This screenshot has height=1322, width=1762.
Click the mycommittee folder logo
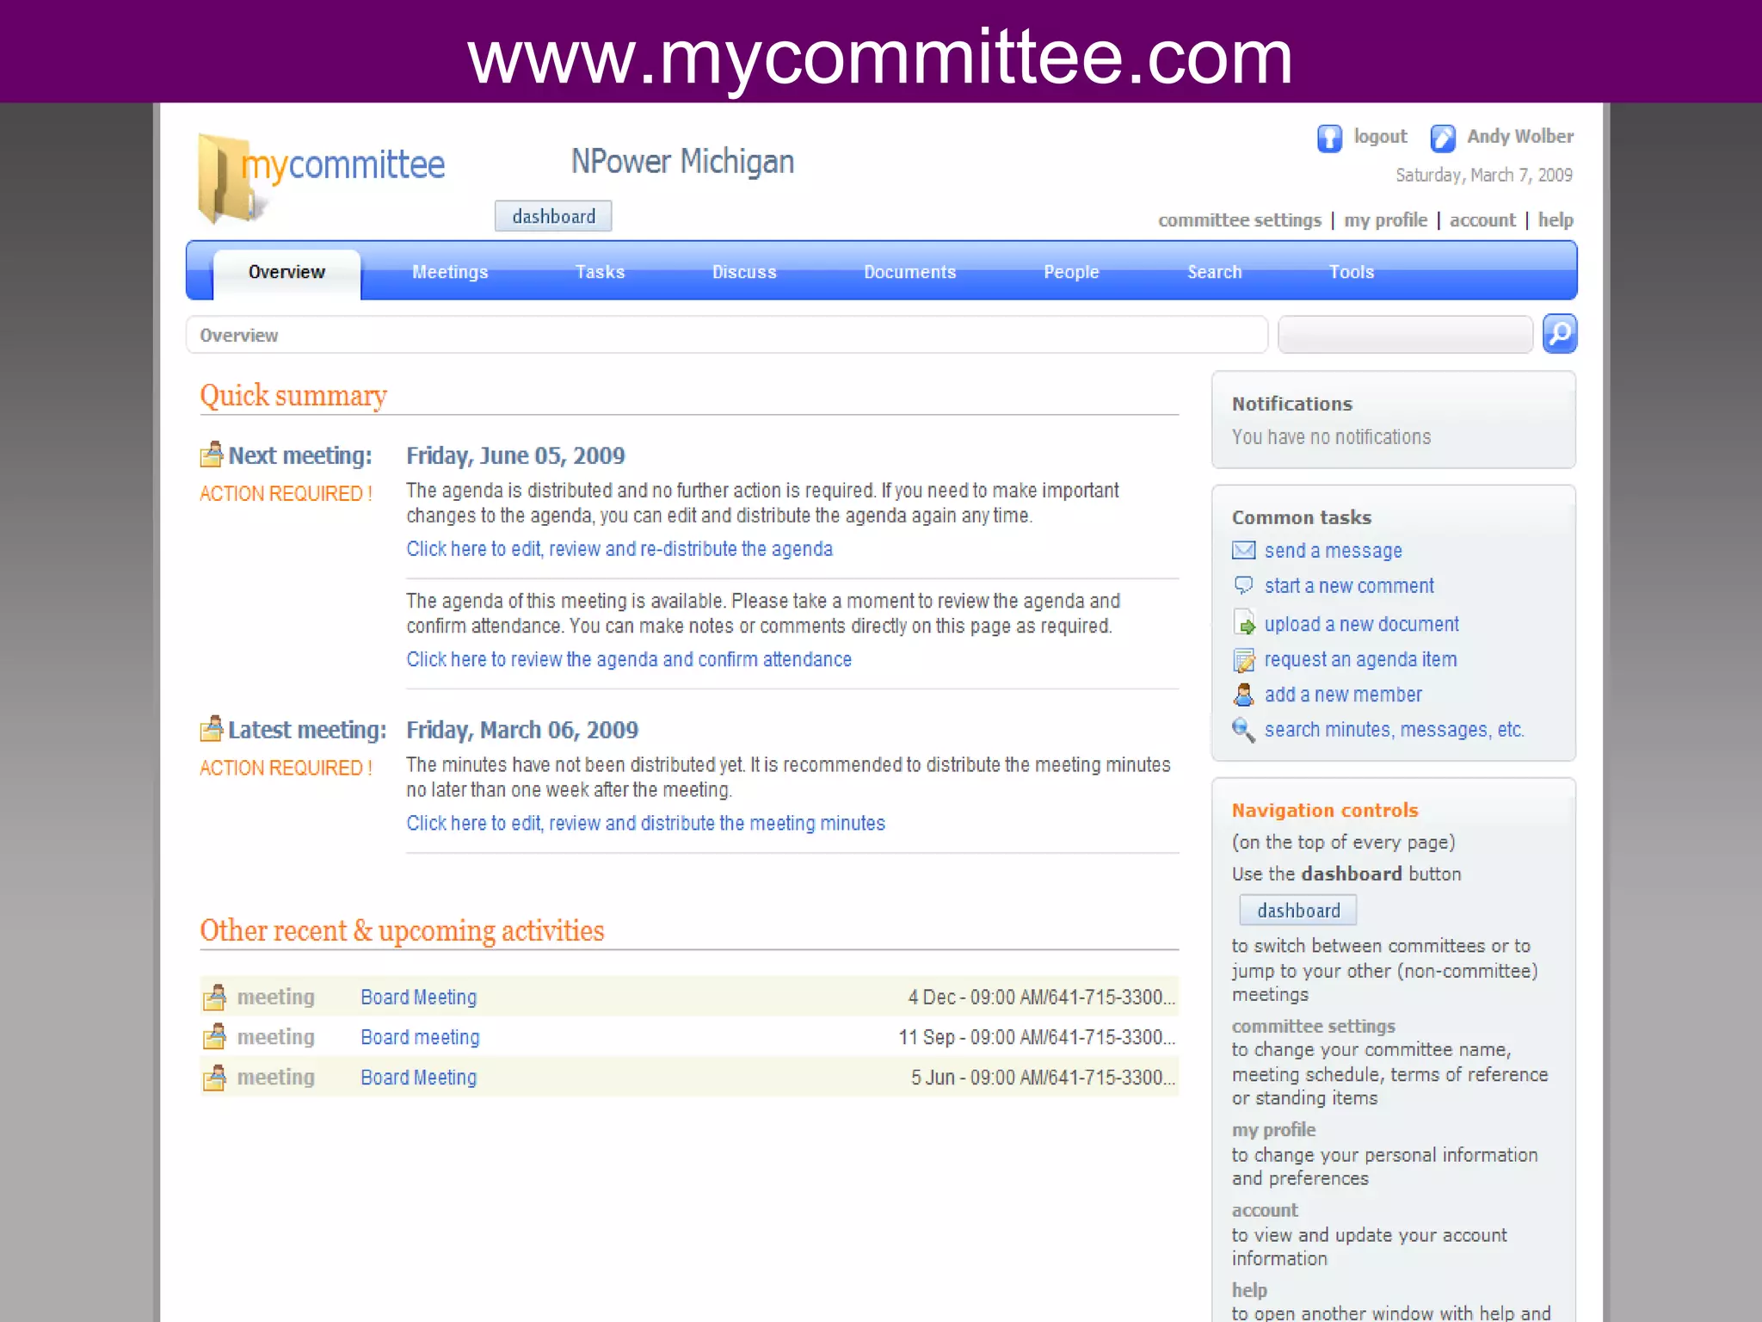[225, 179]
